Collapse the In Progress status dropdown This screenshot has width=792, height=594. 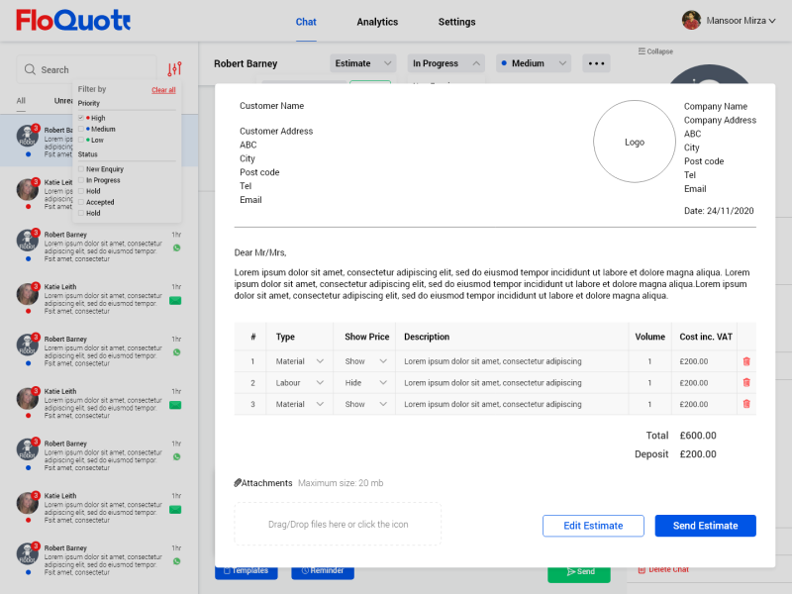pos(446,63)
